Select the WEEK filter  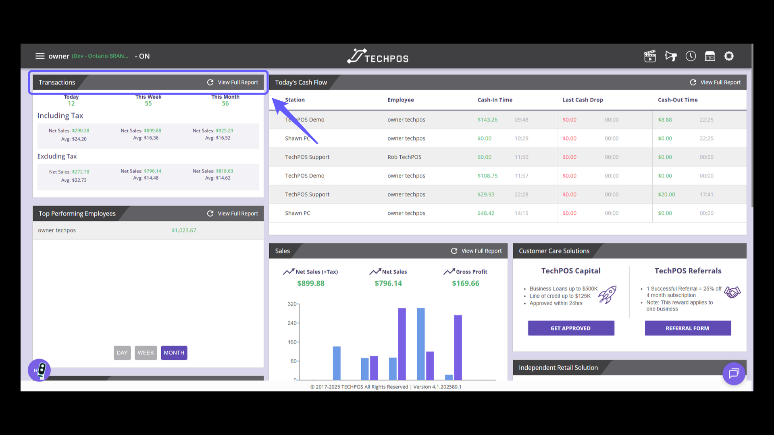pos(146,353)
